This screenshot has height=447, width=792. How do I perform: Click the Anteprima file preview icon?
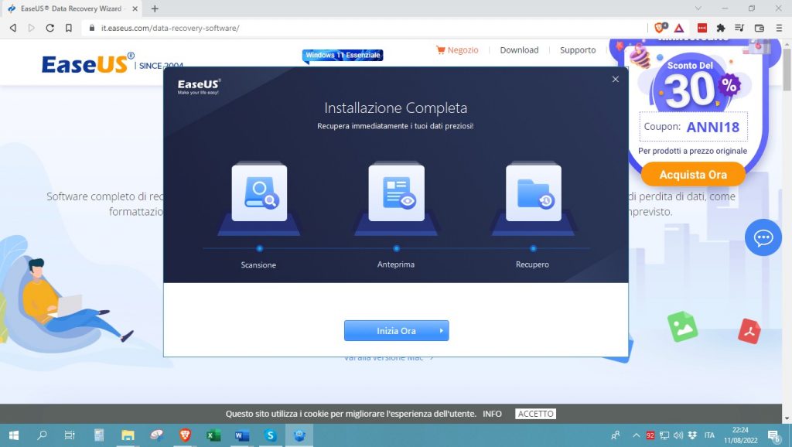[396, 192]
